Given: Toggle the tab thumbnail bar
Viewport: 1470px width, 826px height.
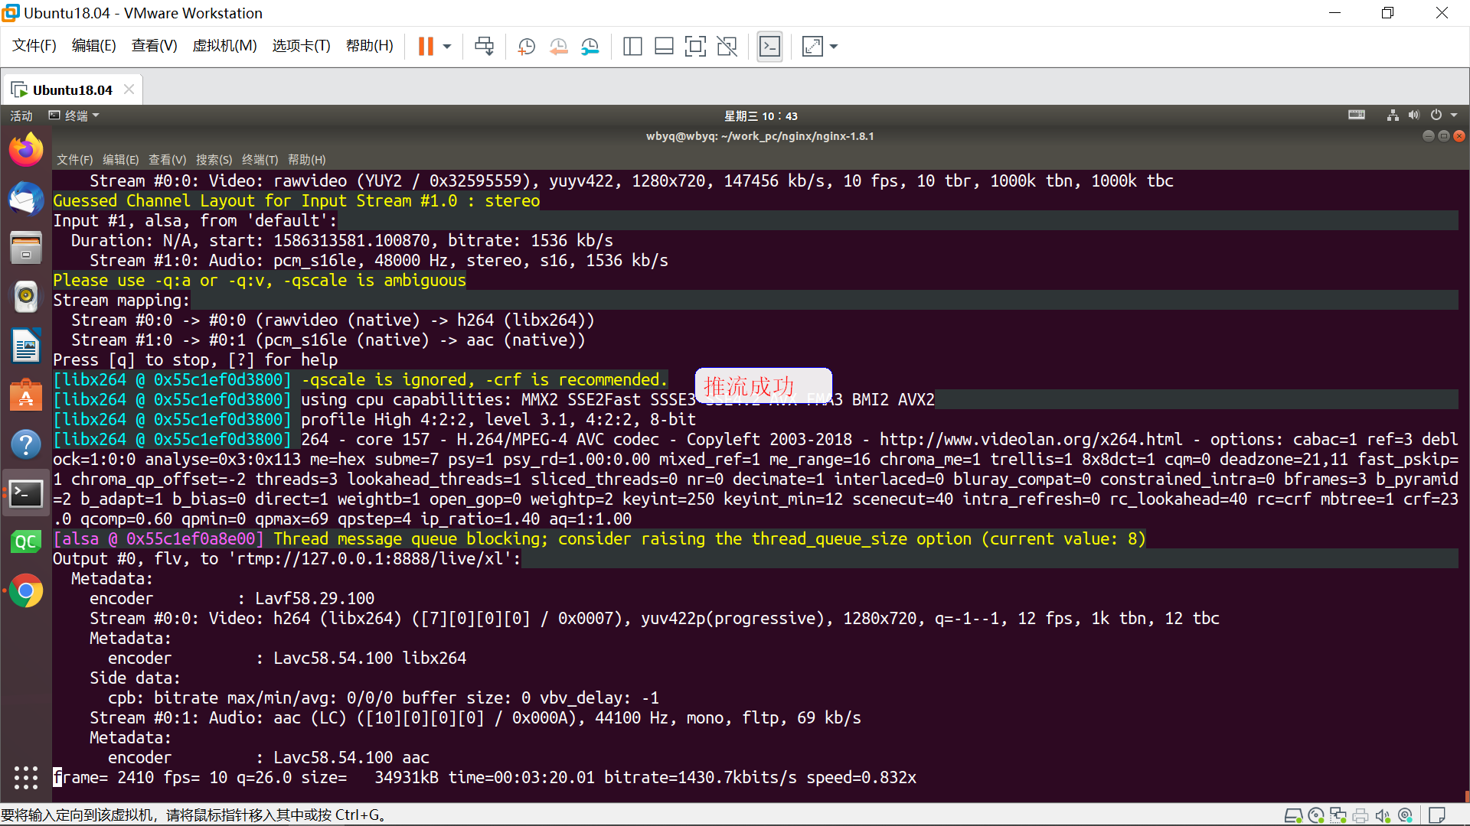Looking at the screenshot, I should pyautogui.click(x=664, y=46).
